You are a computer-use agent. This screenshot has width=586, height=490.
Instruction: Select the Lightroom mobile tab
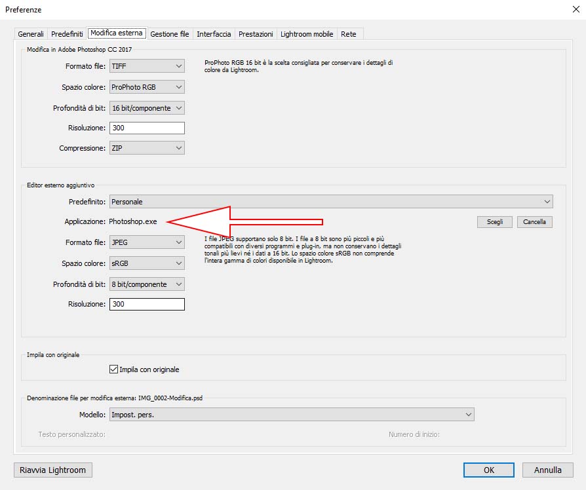tap(307, 34)
